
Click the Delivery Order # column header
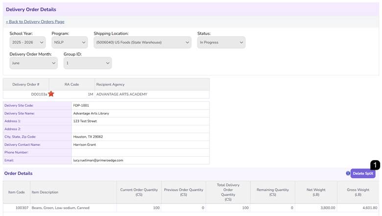point(26,85)
